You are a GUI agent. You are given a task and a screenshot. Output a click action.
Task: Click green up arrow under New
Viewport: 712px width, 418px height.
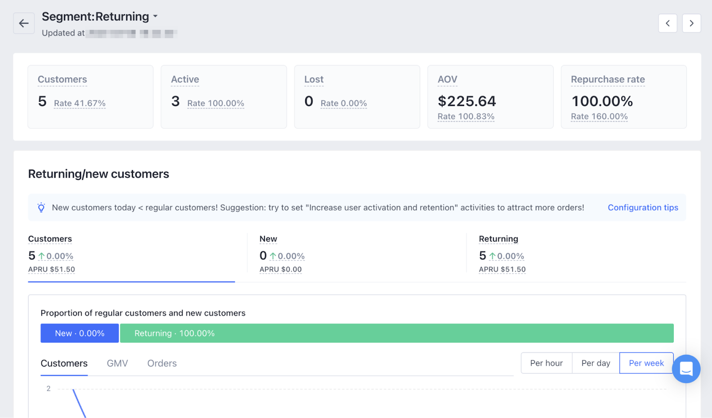pos(273,256)
